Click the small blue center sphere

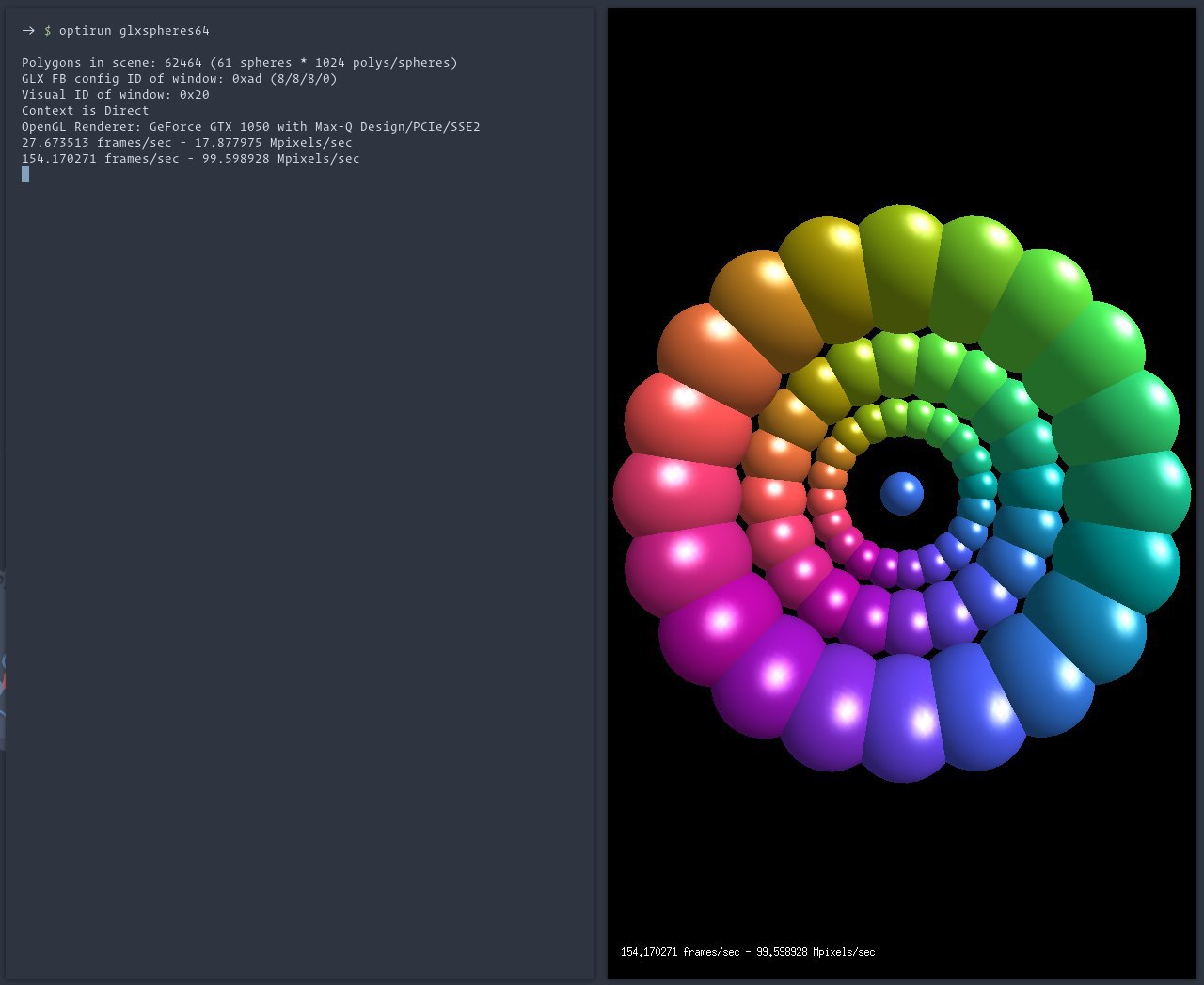click(902, 494)
